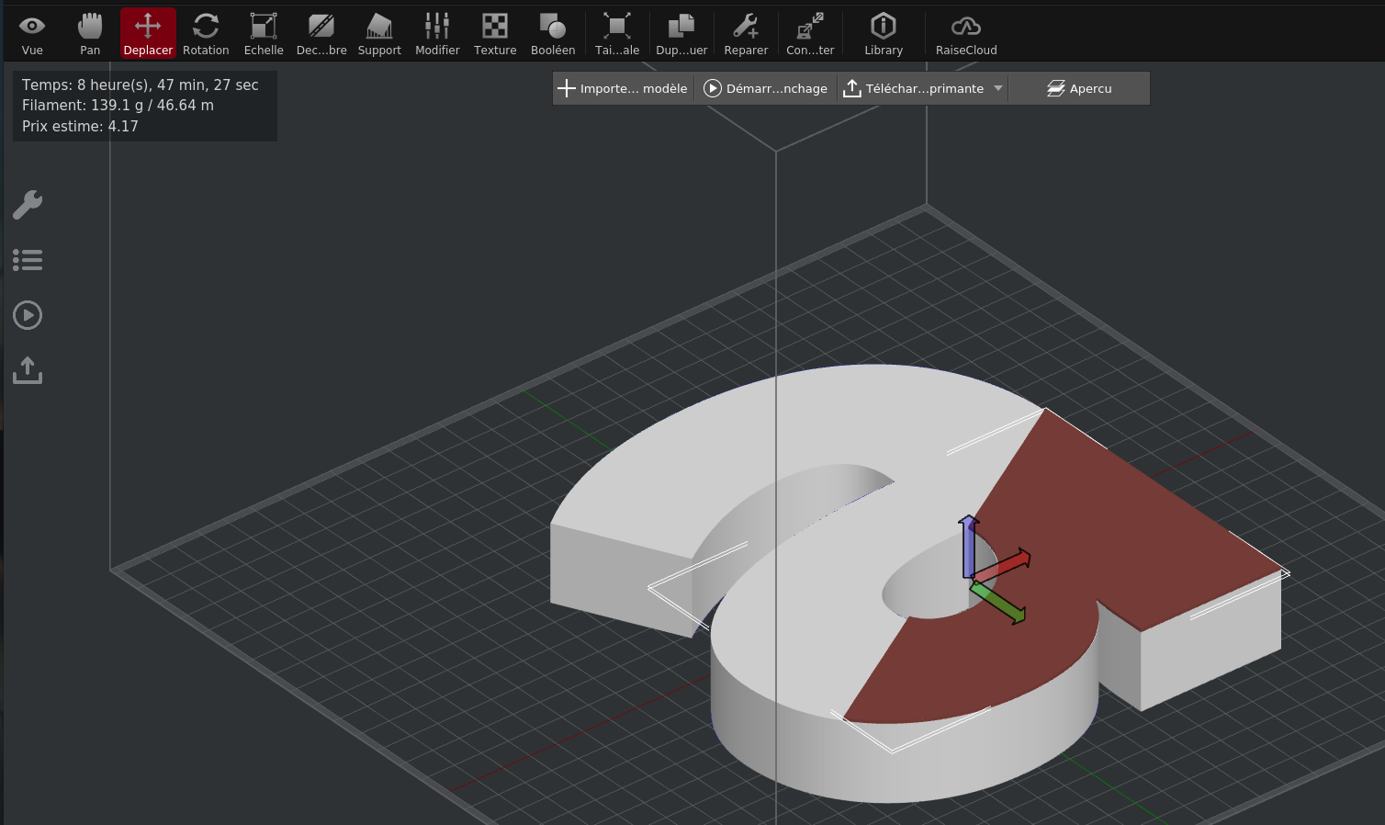The width and height of the screenshot is (1385, 825).
Task: Open the Modifier tool
Action: click(x=437, y=34)
